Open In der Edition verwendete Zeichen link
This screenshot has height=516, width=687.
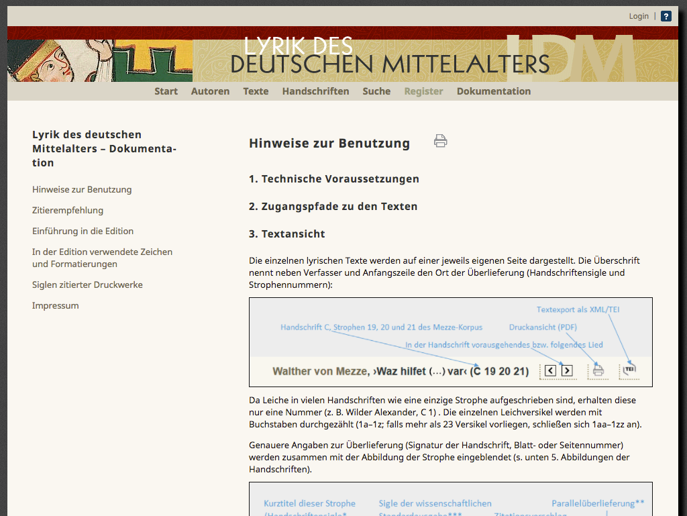tap(102, 258)
